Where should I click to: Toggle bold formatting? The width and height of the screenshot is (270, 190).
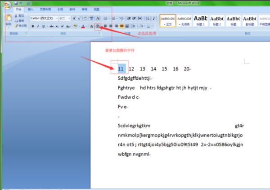[x=33, y=26]
